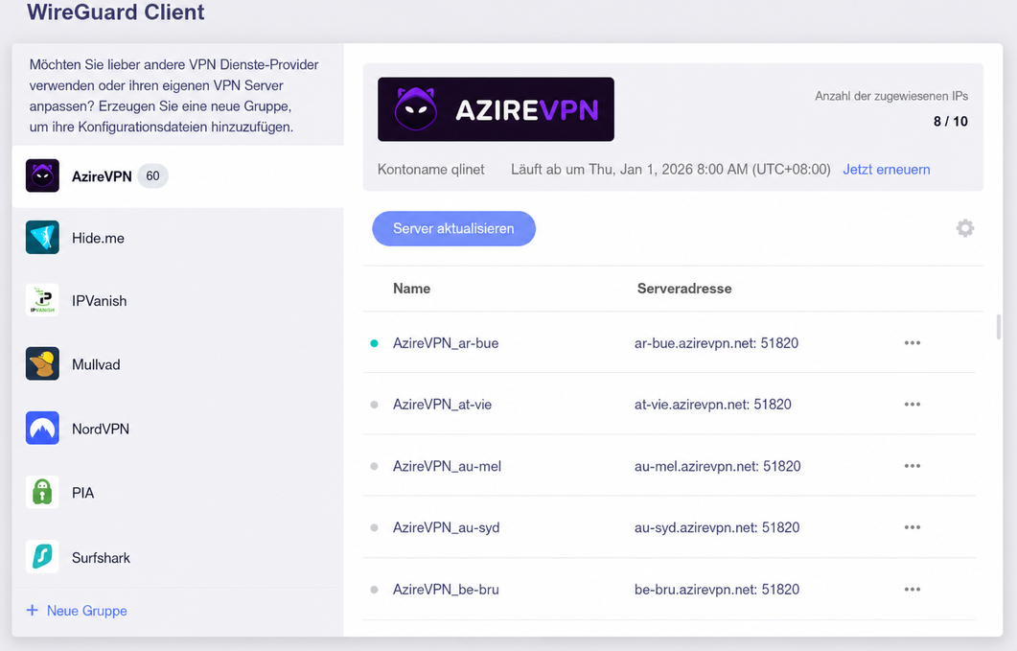The height and width of the screenshot is (651, 1017).
Task: Click server name AzireVPN_be-bru
Action: [446, 590]
